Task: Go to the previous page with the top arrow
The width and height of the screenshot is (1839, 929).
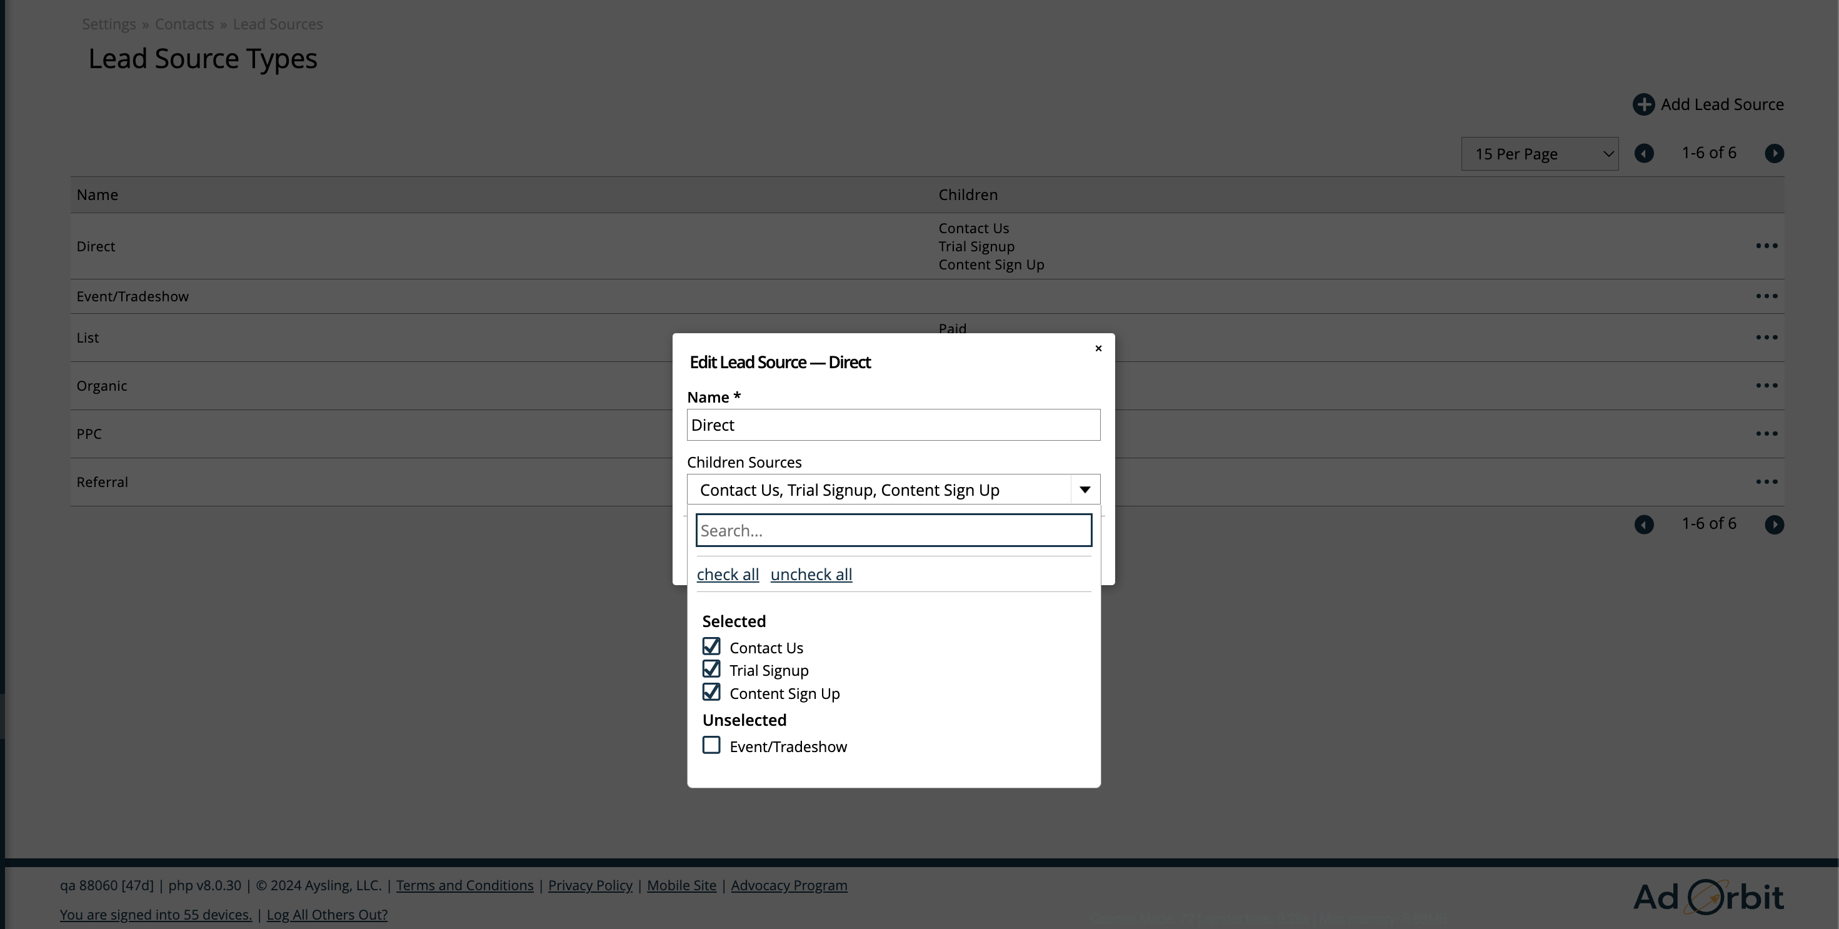Action: pos(1643,154)
